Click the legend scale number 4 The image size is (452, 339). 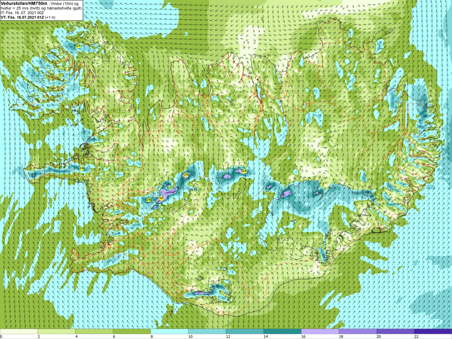[76, 337]
